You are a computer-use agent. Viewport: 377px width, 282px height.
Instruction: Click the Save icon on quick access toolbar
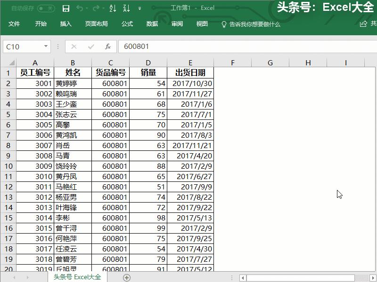66,8
